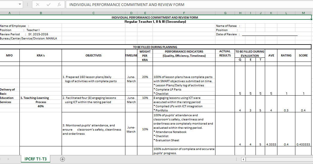Select column F header
Screen dimensions: 313x164
(x=184, y=13)
